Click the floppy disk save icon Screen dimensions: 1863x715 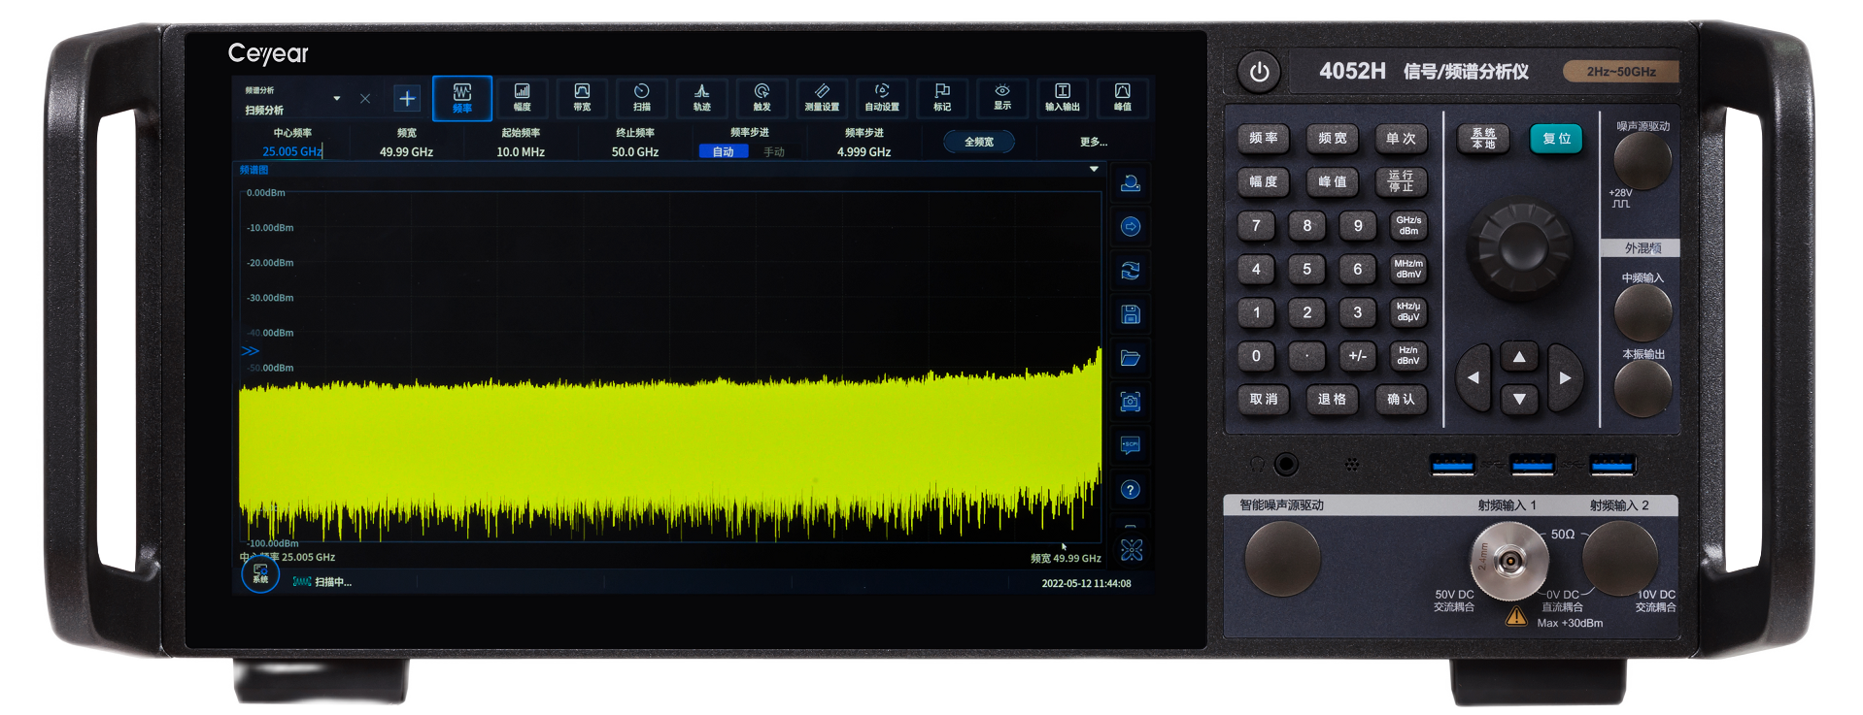pos(1130,314)
